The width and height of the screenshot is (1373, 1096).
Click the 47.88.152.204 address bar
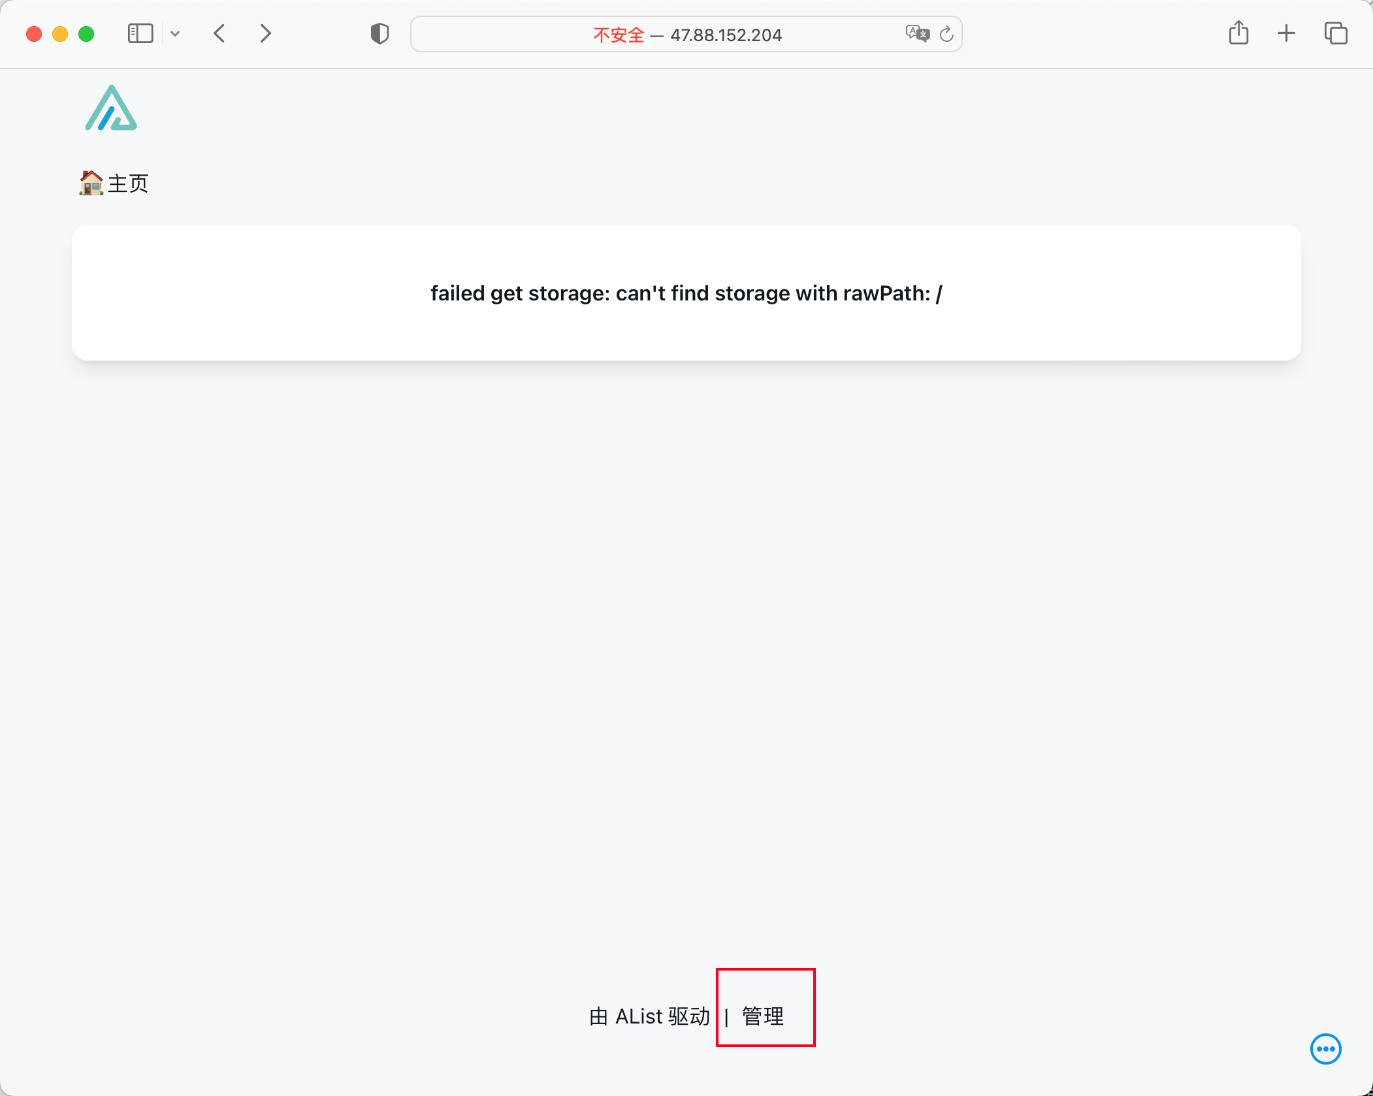pyautogui.click(x=726, y=35)
